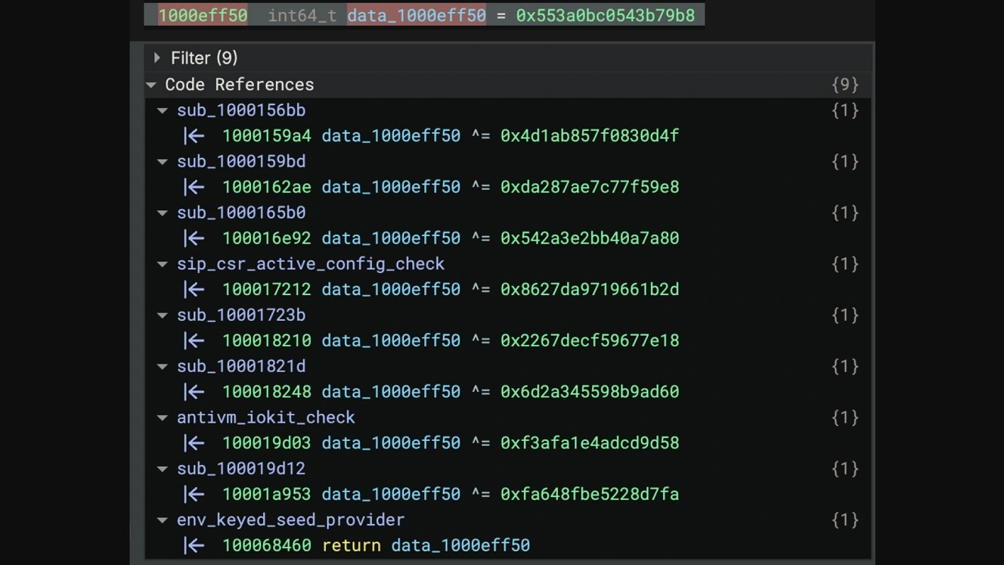This screenshot has width=1004, height=565.
Task: Collapse the sub_1000159bd group
Action: point(163,162)
